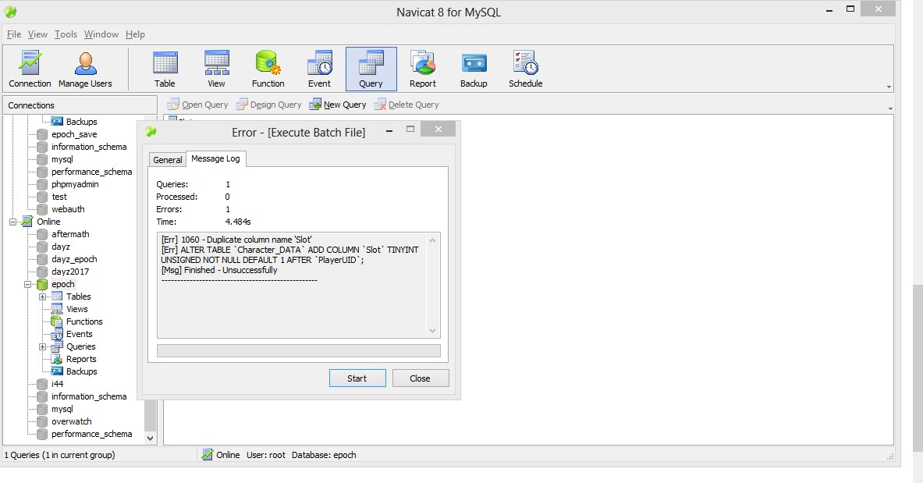This screenshot has width=923, height=483.
Task: Click Design Query in the query toolbar
Action: click(x=269, y=105)
